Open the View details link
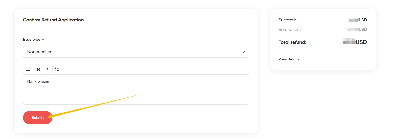 pyautogui.click(x=289, y=59)
